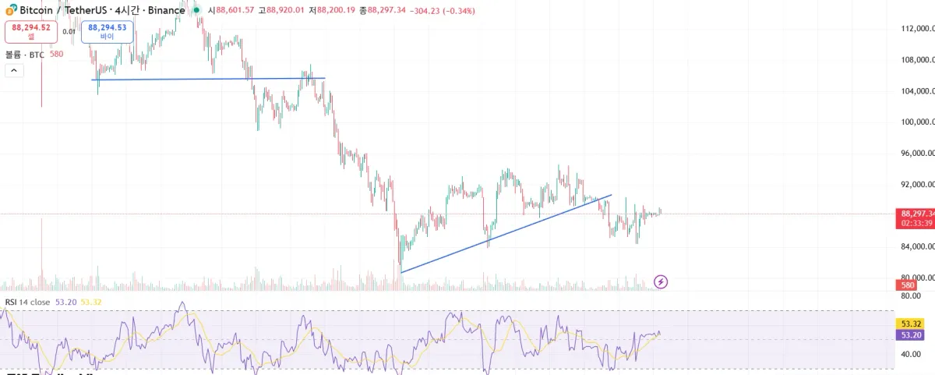
Task: Click the red current price label 88,297.34
Action: [915, 213]
